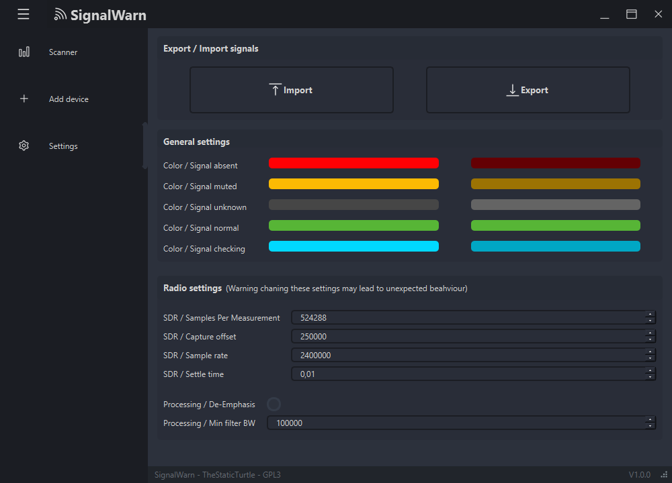Navigate to Add device in the sidebar

(x=68, y=99)
